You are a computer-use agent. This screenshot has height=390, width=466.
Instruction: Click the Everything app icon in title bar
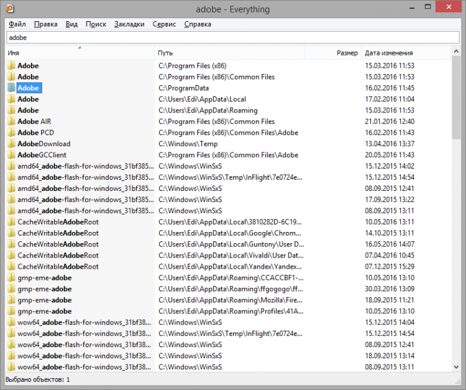pos(10,9)
